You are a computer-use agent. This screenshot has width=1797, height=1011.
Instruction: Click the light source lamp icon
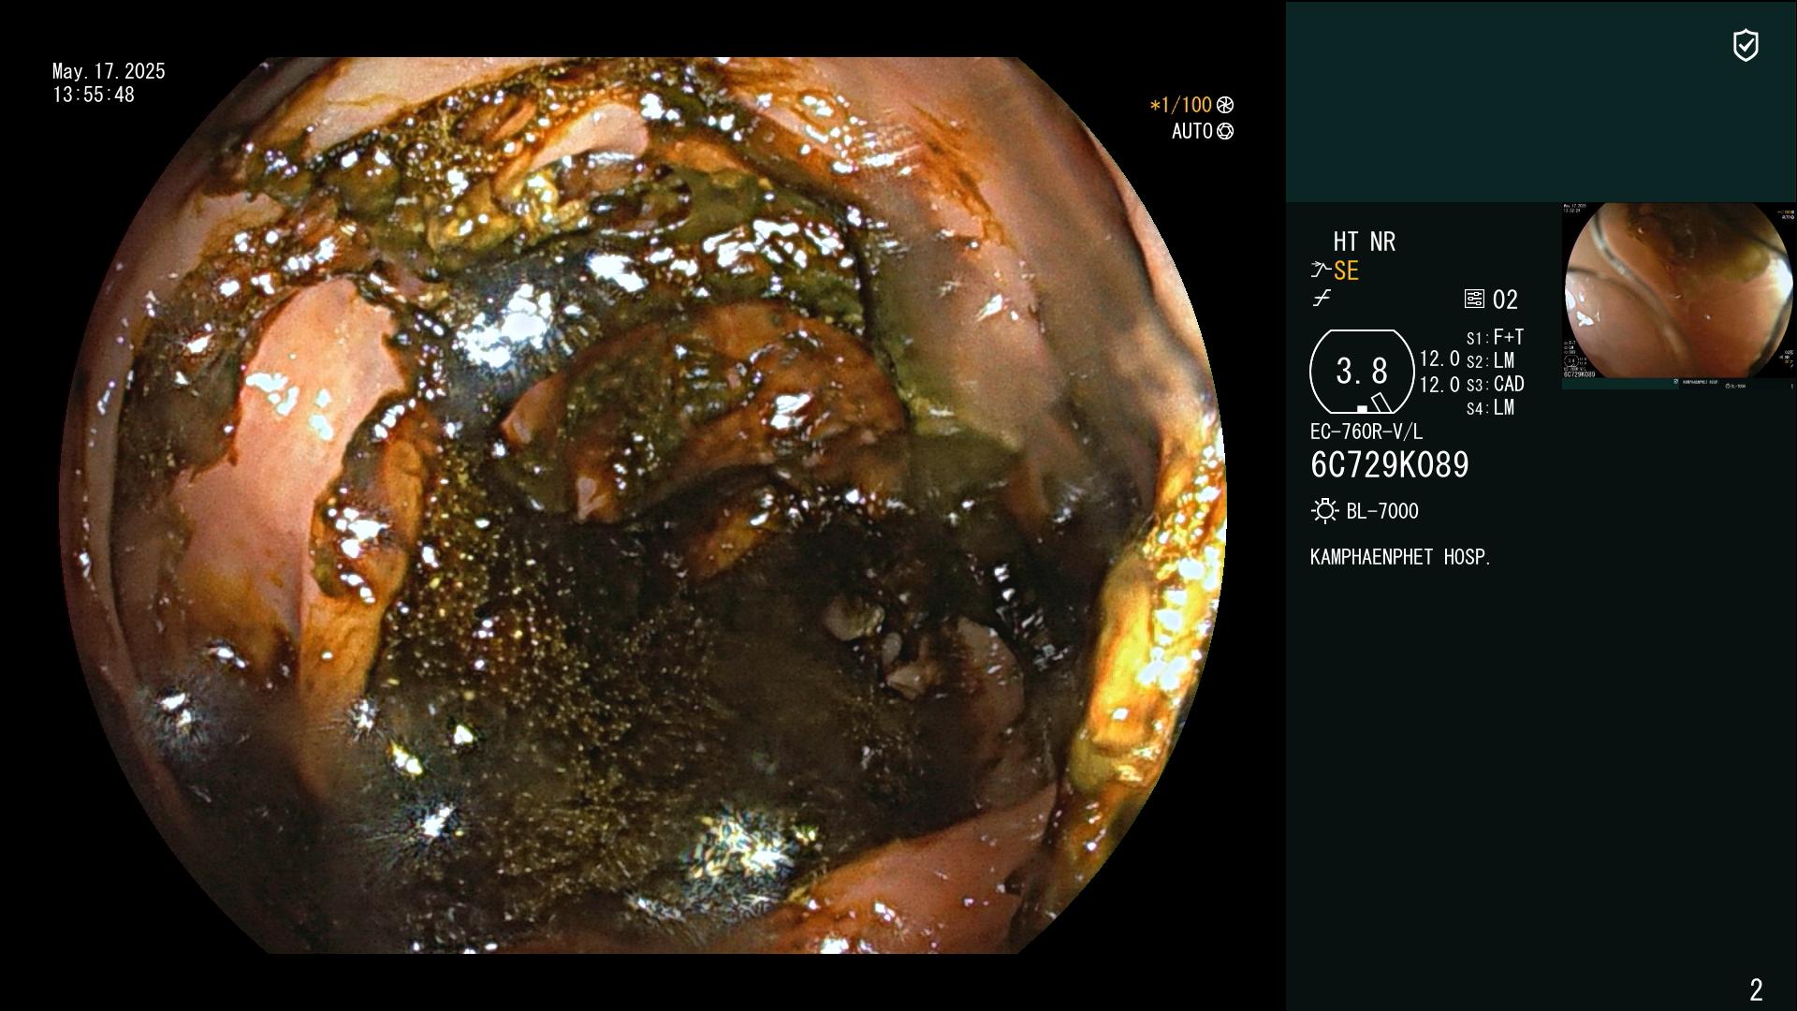click(x=1324, y=511)
